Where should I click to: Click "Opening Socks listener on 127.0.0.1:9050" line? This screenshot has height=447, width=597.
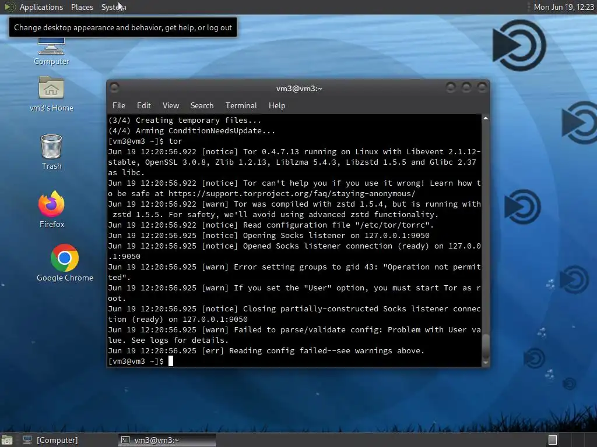coord(268,236)
